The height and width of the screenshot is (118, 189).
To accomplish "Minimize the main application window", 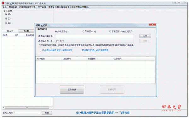I will point(175,3).
